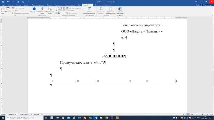Save the document from Quick Access toolbar
The image size is (214, 120).
tap(3, 2)
